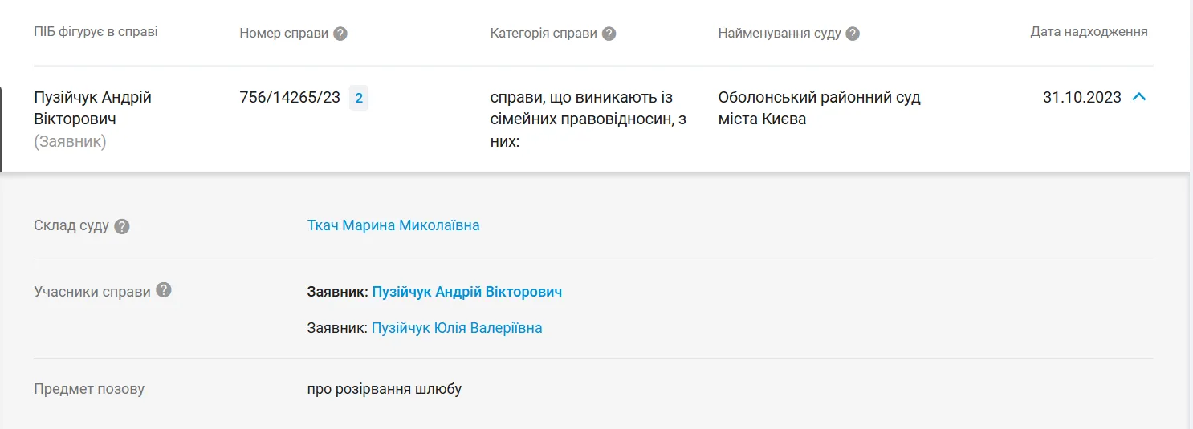This screenshot has height=429, width=1193.
Task: Click help icon next to Учасники справи
Action: tap(164, 290)
